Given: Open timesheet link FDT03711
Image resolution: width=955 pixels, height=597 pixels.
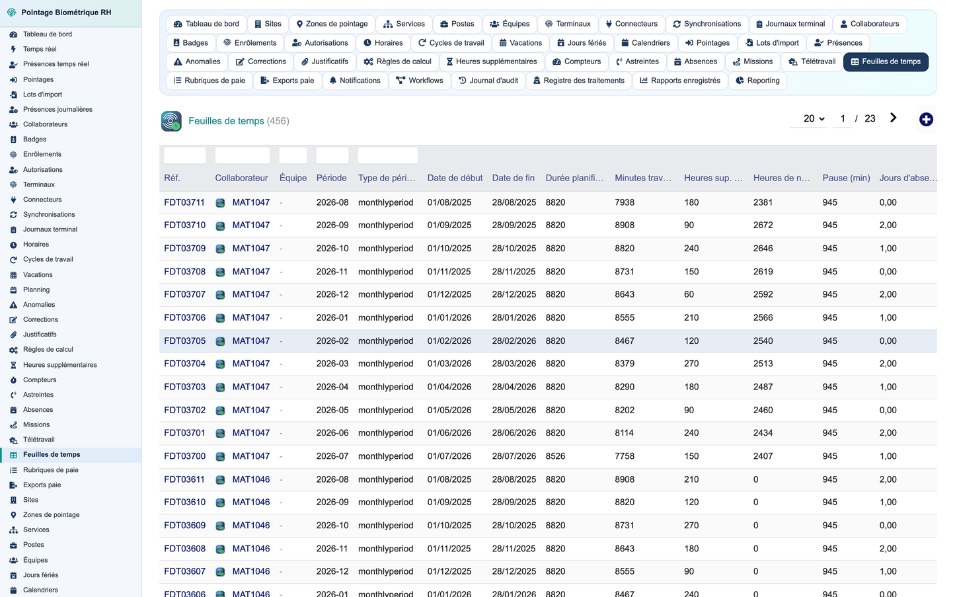Looking at the screenshot, I should [184, 202].
